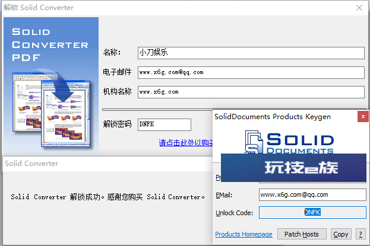370x246 pixels.
Task: Click the 电子邮件 label text
Action: tap(117, 72)
